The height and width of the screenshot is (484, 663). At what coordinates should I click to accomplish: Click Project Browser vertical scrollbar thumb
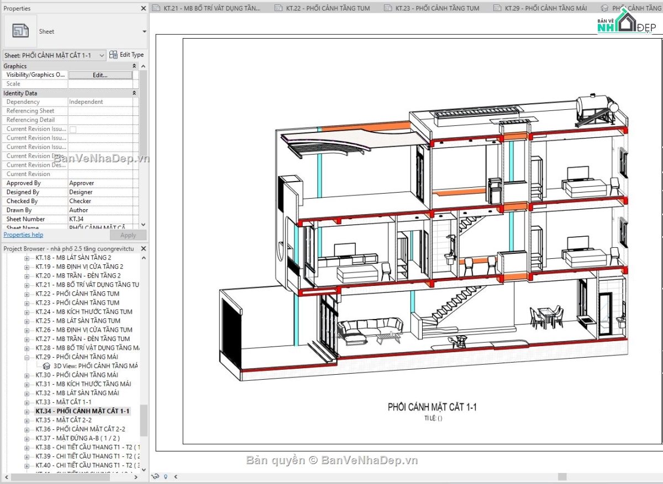click(144, 420)
